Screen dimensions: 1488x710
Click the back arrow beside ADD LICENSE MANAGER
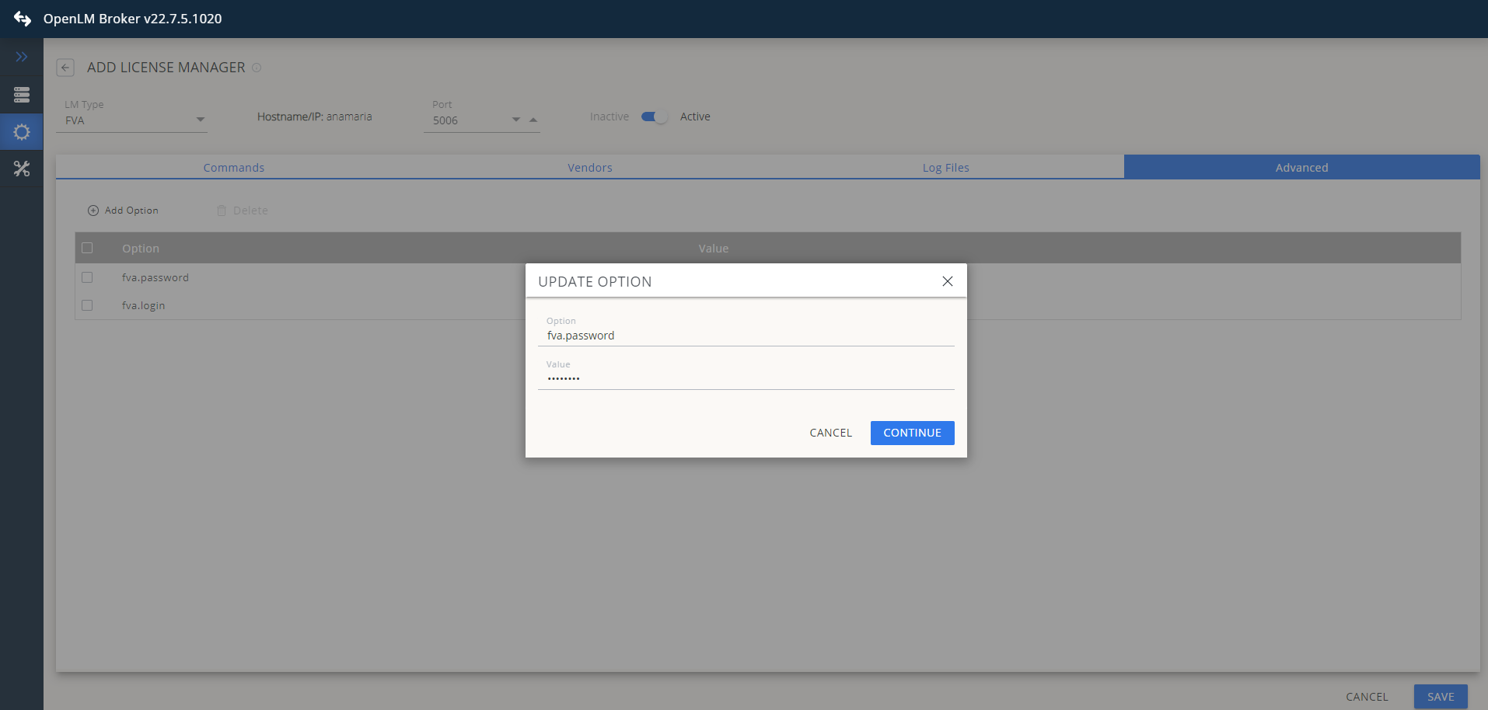coord(65,68)
